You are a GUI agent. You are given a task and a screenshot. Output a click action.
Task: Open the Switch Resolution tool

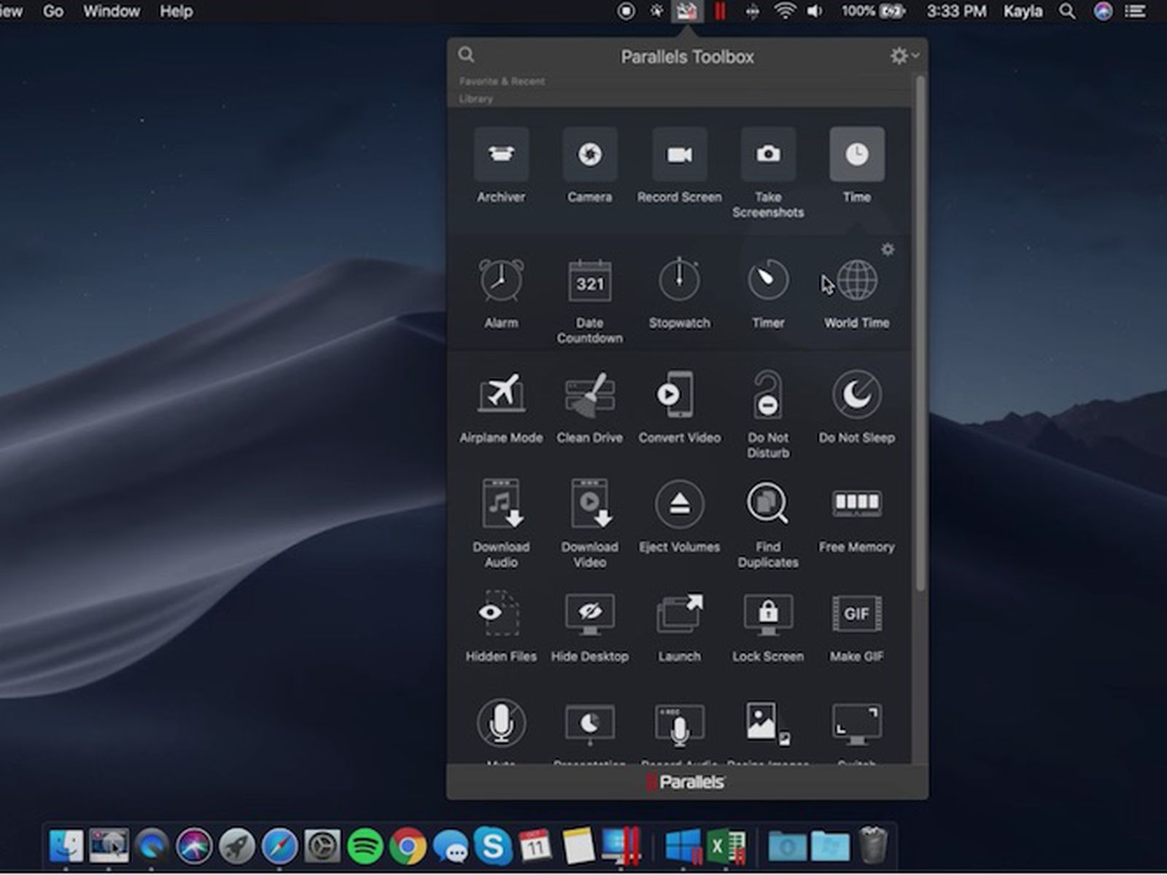pos(857,723)
